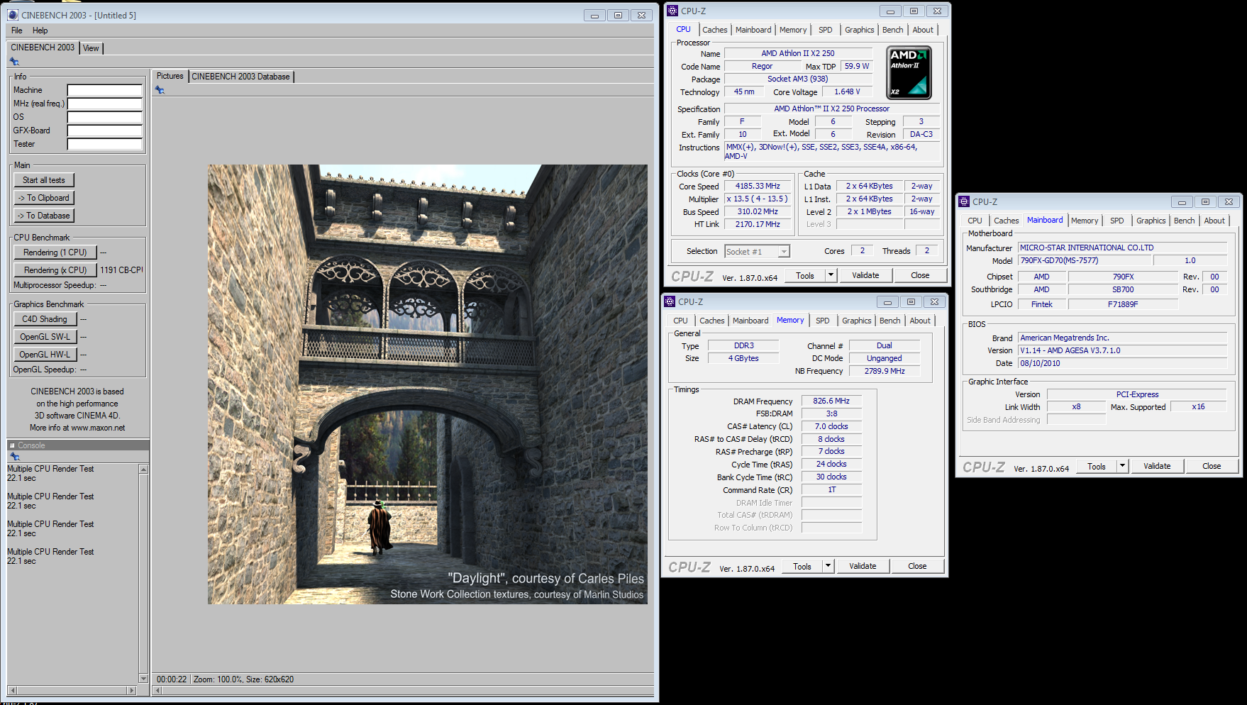Open About tab in the CPU-Z CPU window
Viewport: 1247px width, 705px height.
pos(923,30)
